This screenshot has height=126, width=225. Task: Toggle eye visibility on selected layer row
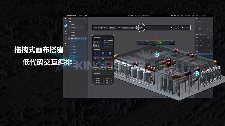point(85,38)
